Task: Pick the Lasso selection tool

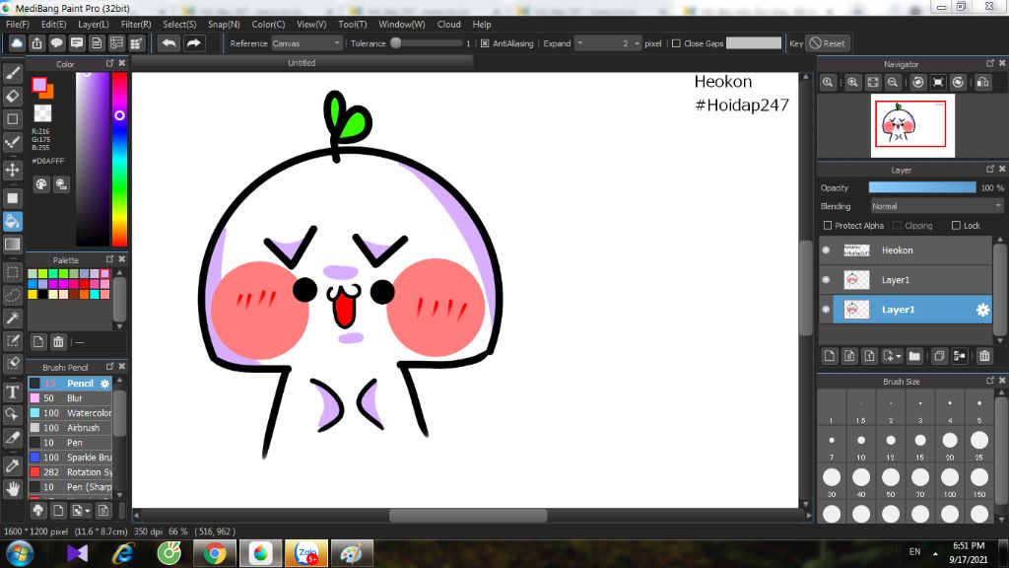Action: pos(12,295)
